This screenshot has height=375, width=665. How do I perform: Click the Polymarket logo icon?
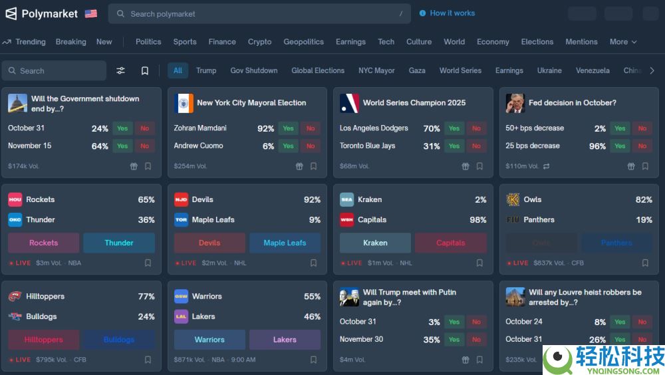point(11,14)
